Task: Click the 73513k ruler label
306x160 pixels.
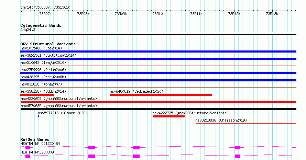Action: tap(272, 14)
